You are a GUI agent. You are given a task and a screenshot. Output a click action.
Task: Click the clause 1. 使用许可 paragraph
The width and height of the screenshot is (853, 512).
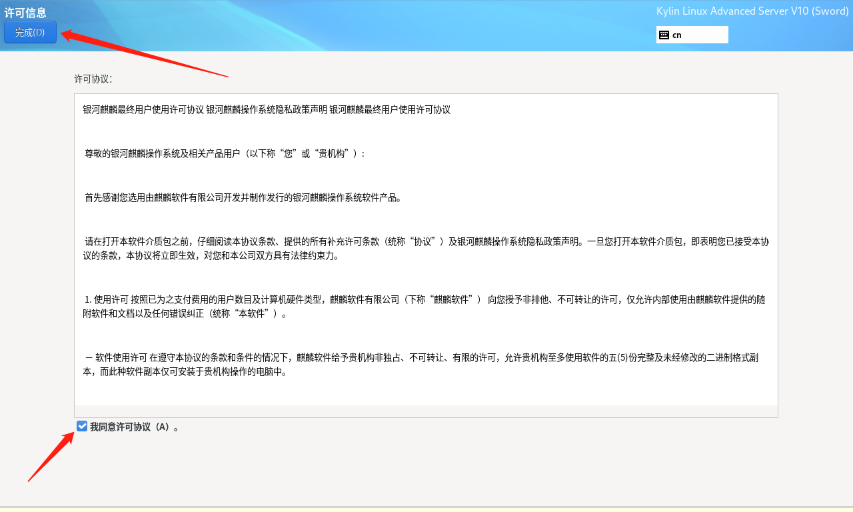(424, 306)
